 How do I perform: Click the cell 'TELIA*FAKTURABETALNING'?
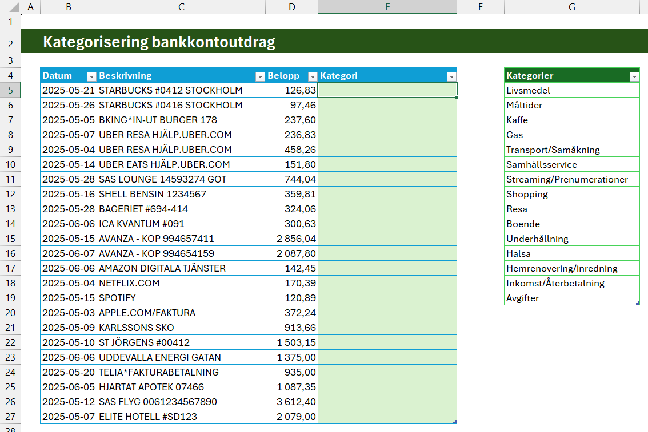[x=181, y=372]
